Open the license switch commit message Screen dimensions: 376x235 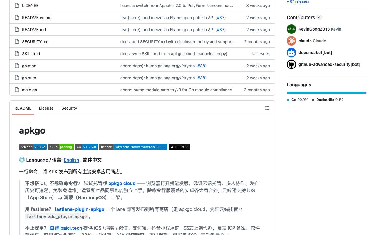[177, 6]
